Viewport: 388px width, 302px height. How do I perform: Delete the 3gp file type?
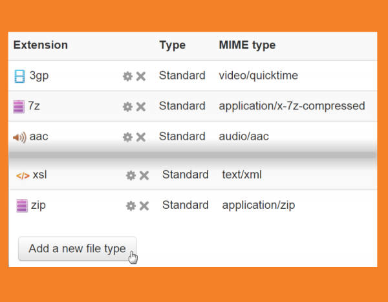tap(140, 76)
